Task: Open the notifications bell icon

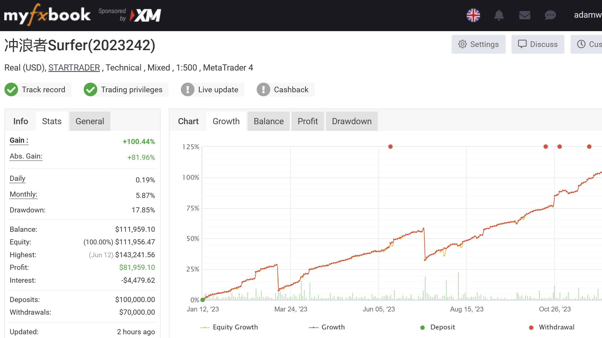Action: point(499,15)
